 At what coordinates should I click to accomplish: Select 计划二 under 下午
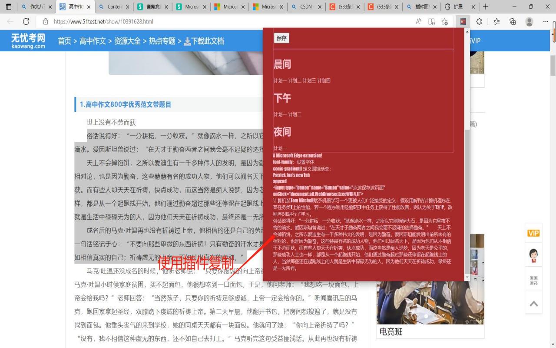295,114
